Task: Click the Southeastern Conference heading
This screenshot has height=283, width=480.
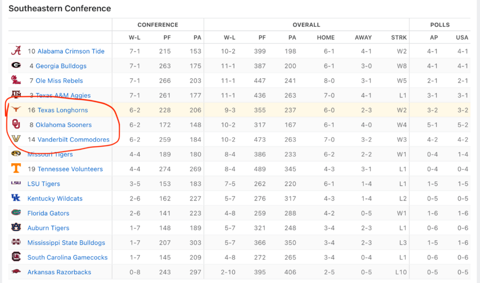Action: (60, 9)
